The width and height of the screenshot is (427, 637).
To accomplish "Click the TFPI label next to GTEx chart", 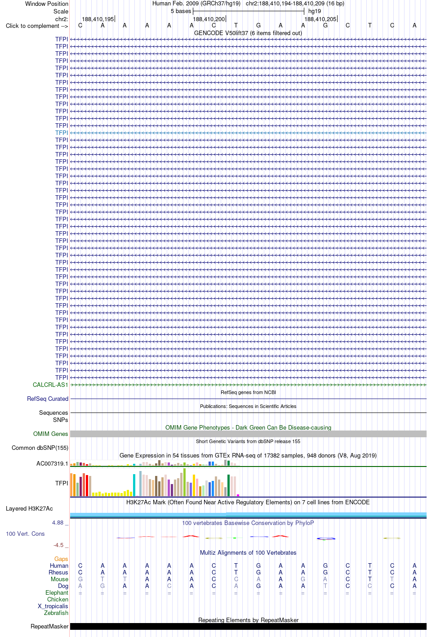I will point(62,483).
